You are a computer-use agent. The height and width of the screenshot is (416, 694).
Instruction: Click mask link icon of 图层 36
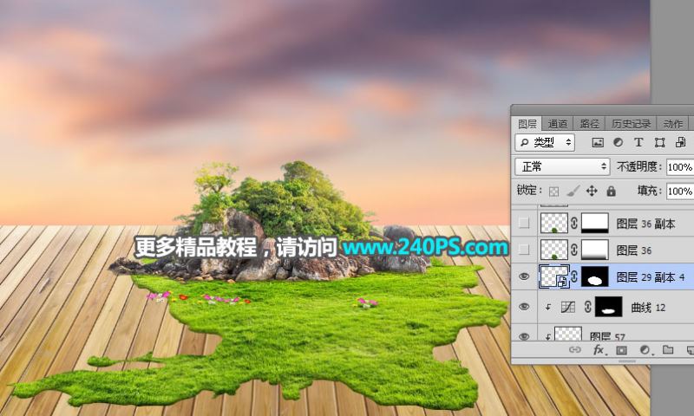click(574, 250)
